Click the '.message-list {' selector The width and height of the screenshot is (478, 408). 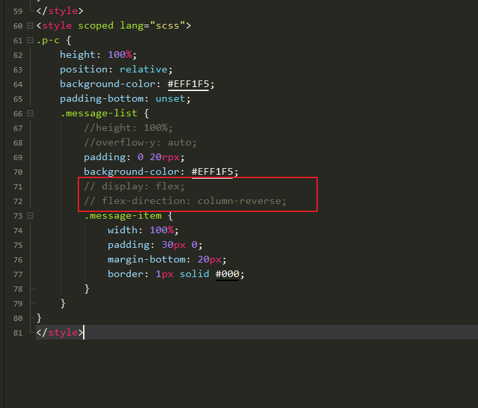tap(104, 114)
